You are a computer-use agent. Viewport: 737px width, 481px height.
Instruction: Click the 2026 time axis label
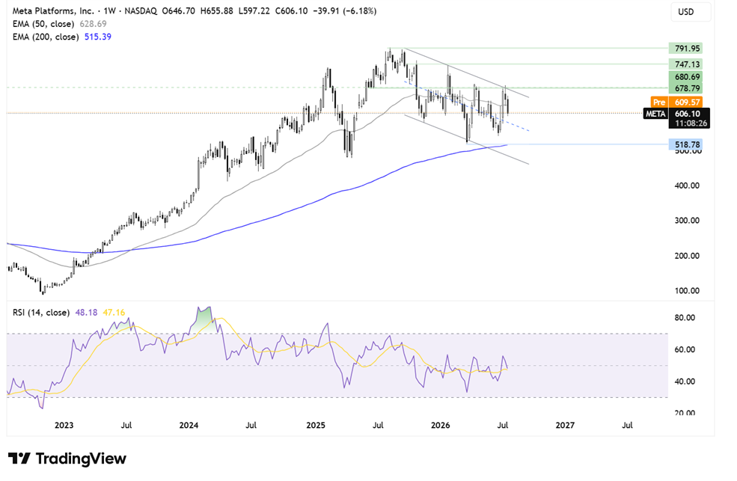point(441,425)
